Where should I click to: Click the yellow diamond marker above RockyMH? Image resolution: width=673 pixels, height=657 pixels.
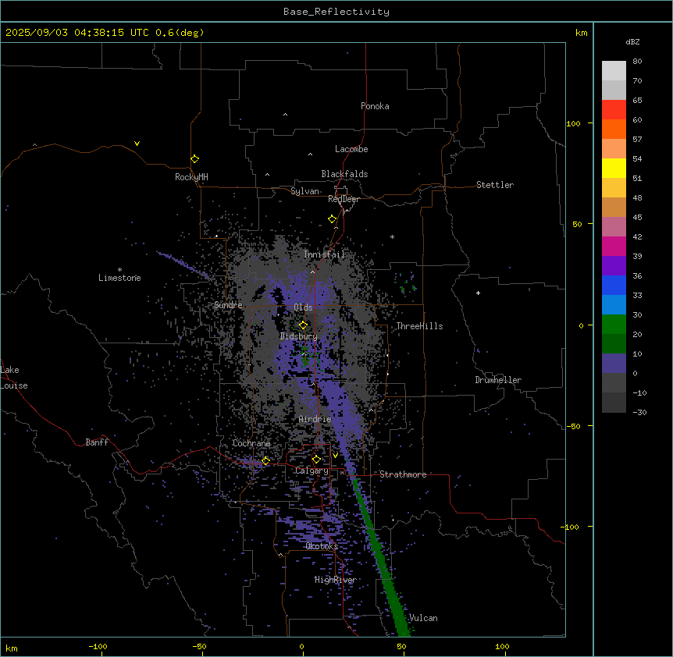coord(194,159)
